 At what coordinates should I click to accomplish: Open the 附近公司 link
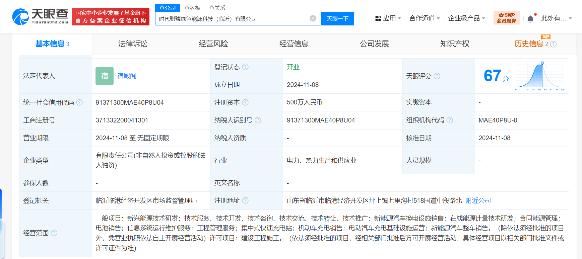click(x=478, y=200)
